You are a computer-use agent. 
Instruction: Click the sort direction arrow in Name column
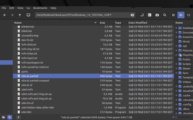tap(95, 23)
